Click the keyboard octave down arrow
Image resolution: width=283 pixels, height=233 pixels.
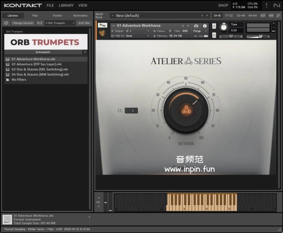99,206
